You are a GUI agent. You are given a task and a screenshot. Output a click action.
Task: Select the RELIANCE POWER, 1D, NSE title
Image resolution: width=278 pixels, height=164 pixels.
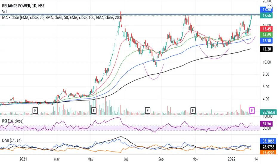pos(23,6)
